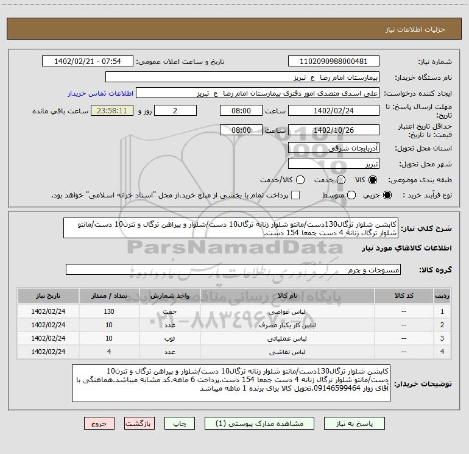The width and height of the screenshot is (469, 454).
Task: Select the row لباس کار یکبار مصرف
Action: click(x=234, y=325)
